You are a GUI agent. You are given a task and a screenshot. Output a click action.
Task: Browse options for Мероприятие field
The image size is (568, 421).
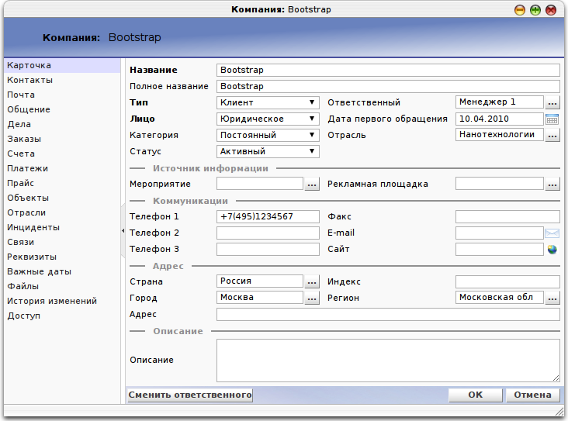pyautogui.click(x=312, y=185)
